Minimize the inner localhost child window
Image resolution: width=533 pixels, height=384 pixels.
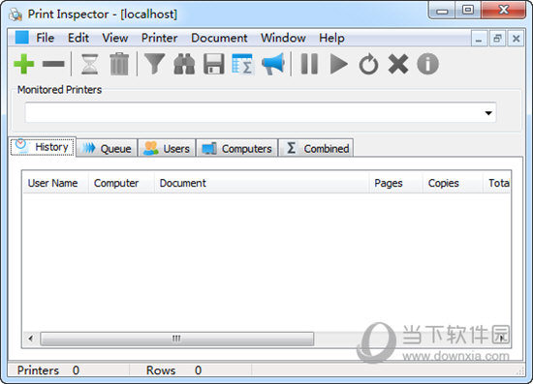click(479, 39)
